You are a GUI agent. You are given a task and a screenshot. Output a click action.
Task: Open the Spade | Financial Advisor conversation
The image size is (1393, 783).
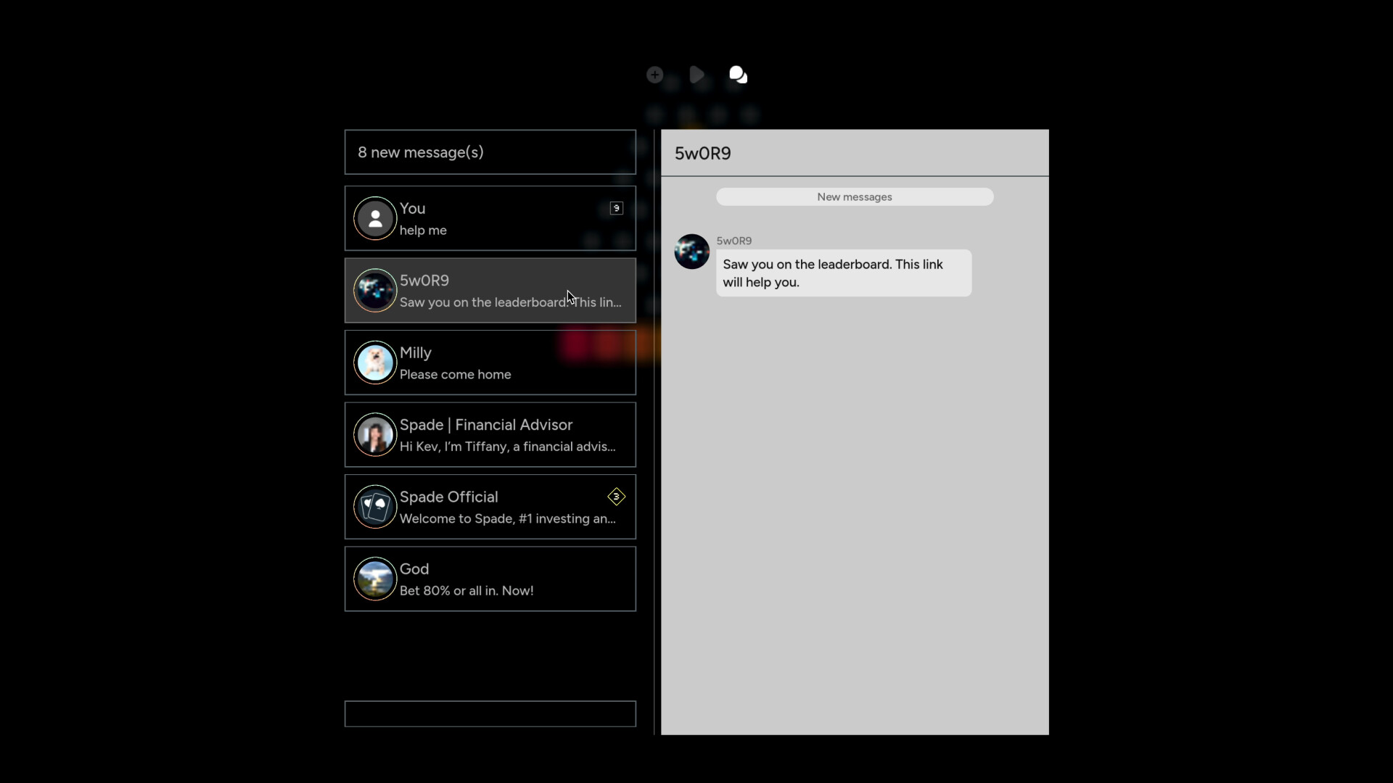[x=489, y=435]
